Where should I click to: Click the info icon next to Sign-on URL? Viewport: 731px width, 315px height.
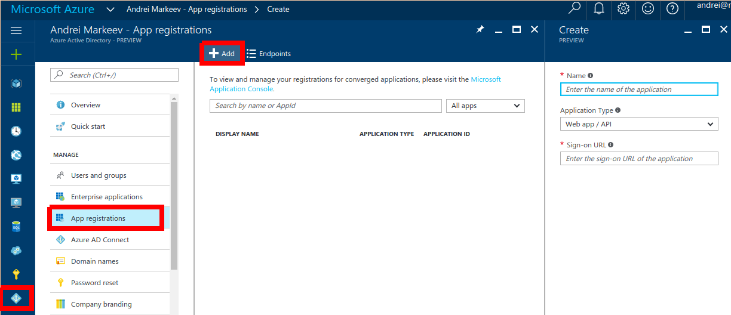coord(610,145)
